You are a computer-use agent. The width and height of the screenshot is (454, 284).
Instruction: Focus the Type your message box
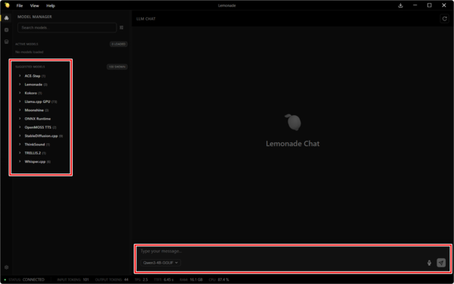(x=292, y=251)
